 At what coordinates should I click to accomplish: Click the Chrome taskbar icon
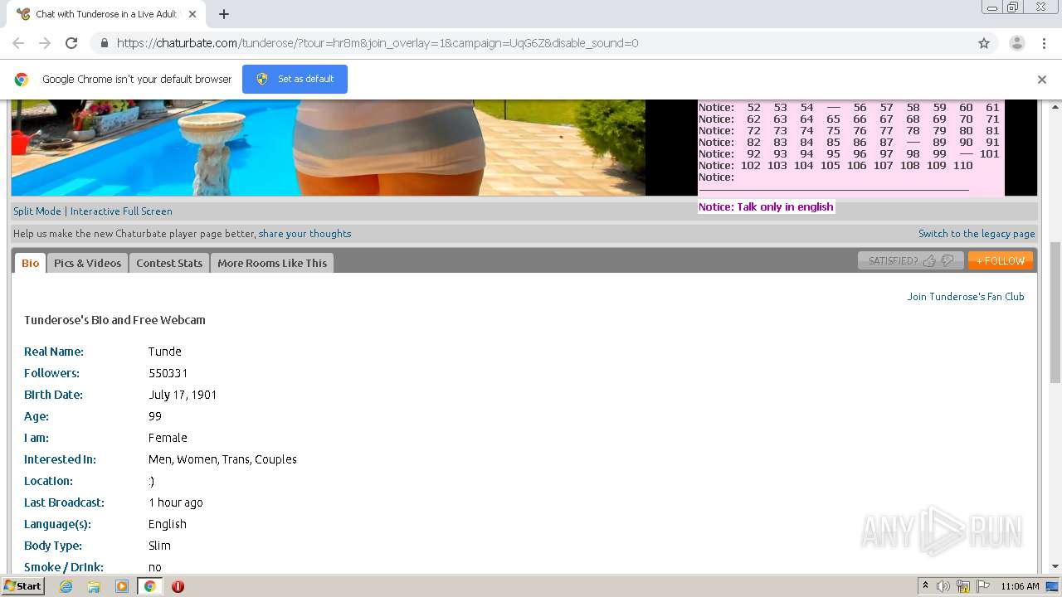point(149,586)
